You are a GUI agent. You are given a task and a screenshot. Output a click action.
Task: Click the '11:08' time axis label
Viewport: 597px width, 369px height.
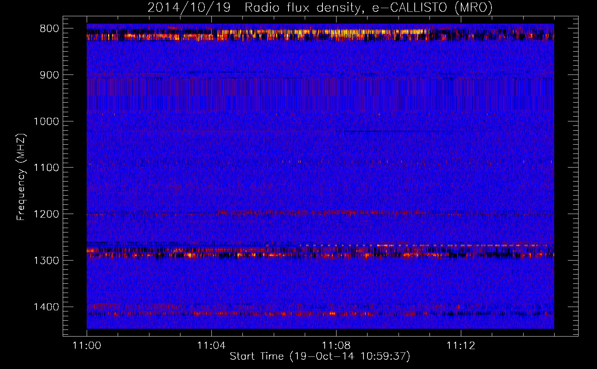tap(336, 346)
